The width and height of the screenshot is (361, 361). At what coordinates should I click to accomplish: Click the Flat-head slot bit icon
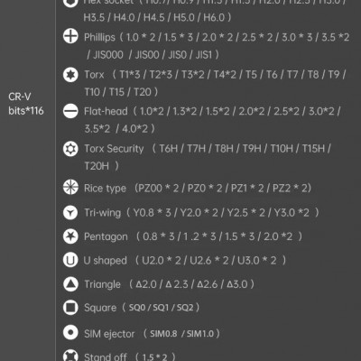click(x=70, y=111)
